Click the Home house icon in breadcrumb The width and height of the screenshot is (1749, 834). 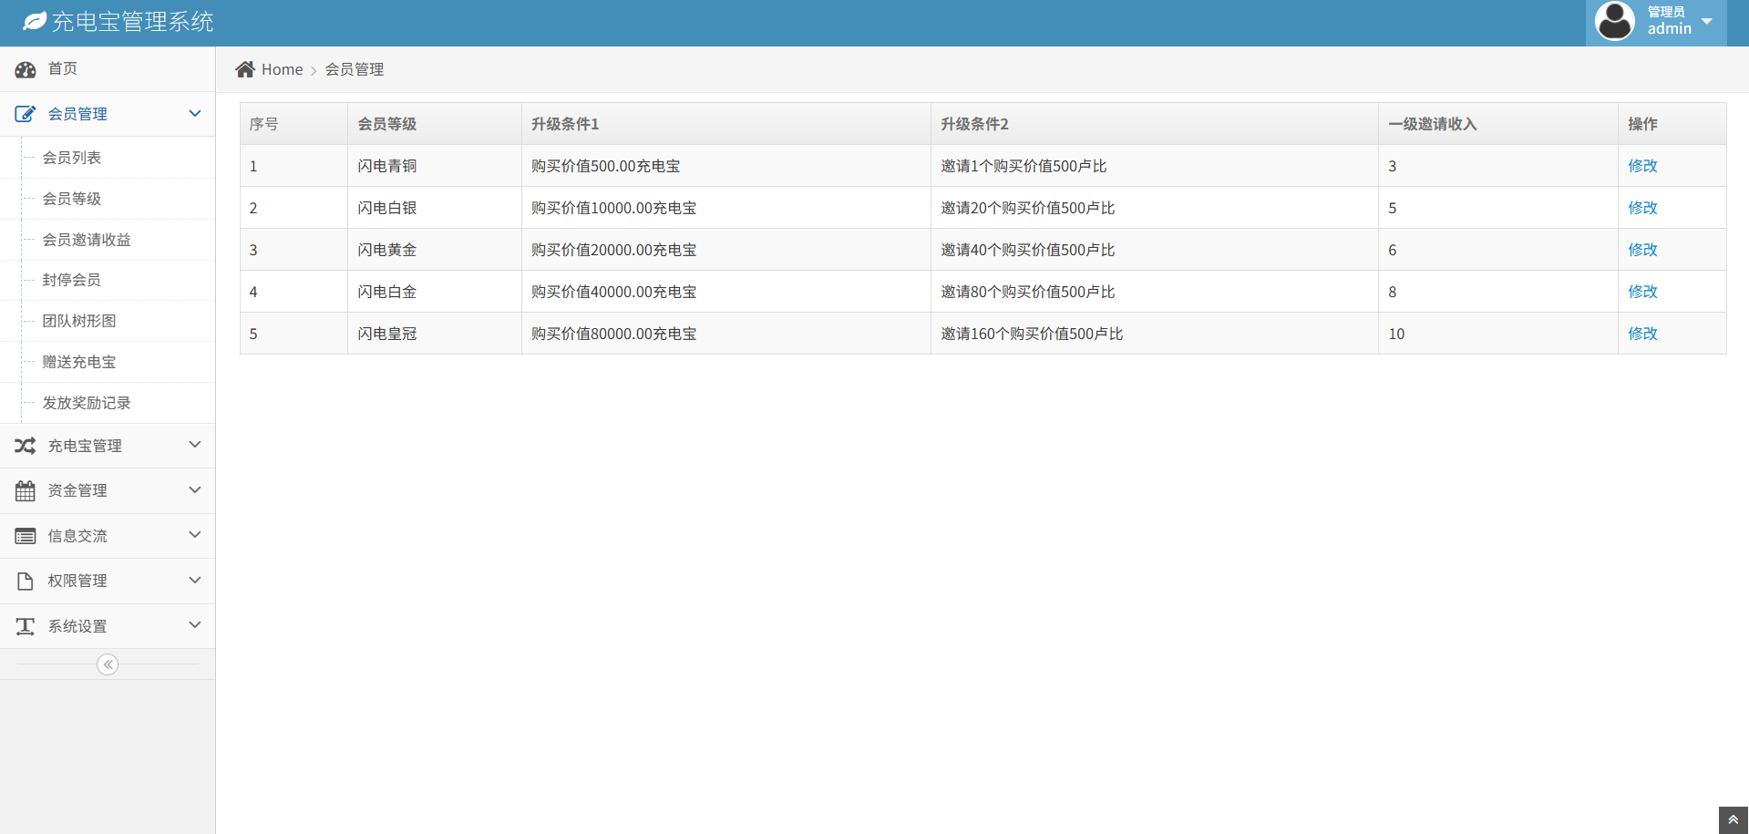click(245, 69)
